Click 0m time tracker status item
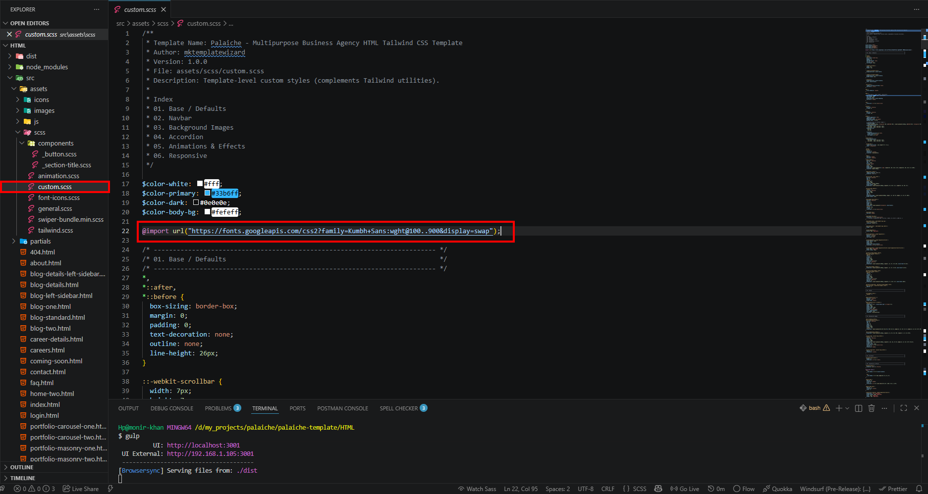The image size is (928, 494). [x=716, y=489]
